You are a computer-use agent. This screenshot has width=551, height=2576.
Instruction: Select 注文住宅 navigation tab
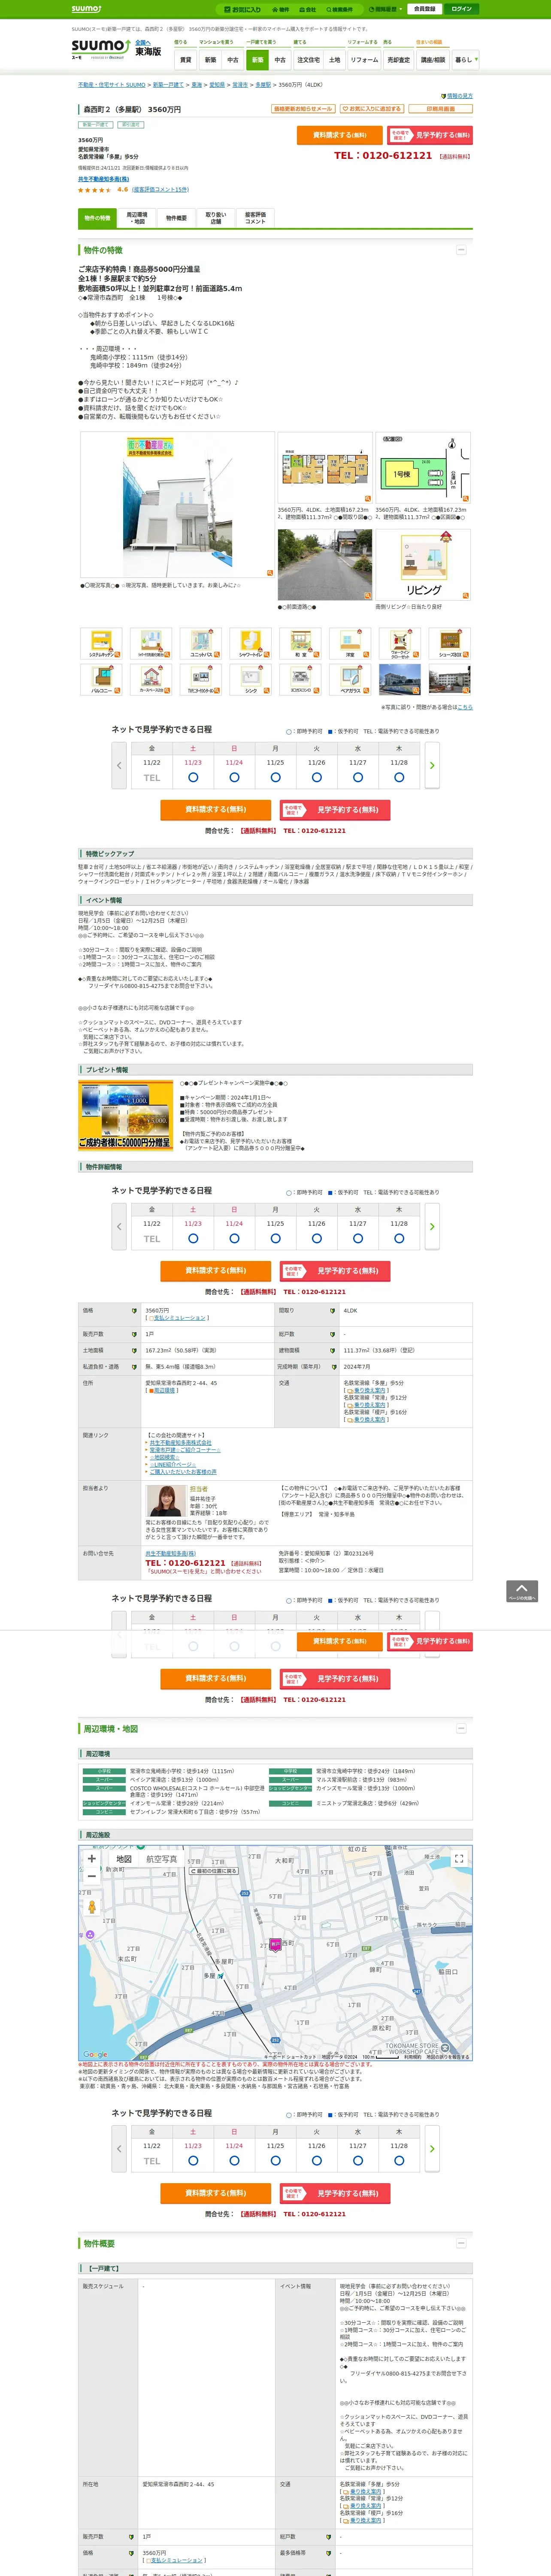pyautogui.click(x=308, y=60)
